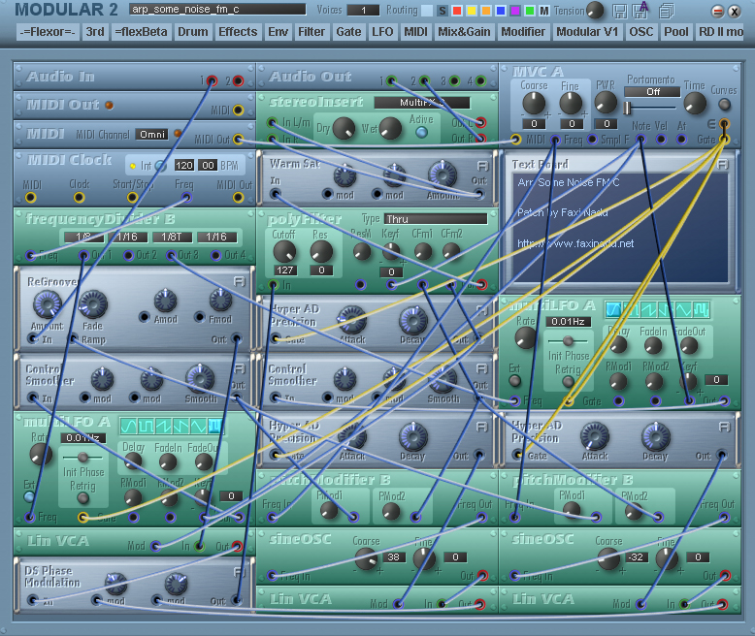Click the save-as floppy icon with purple A
The height and width of the screenshot is (636, 755).
640,11
